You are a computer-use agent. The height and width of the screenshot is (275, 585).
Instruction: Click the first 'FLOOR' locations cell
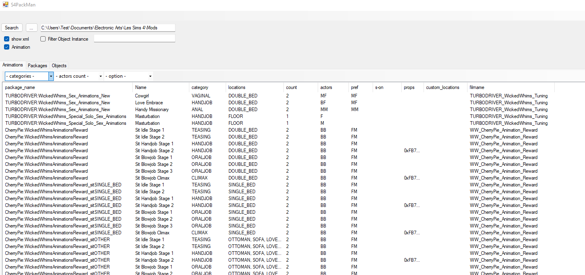tap(236, 116)
